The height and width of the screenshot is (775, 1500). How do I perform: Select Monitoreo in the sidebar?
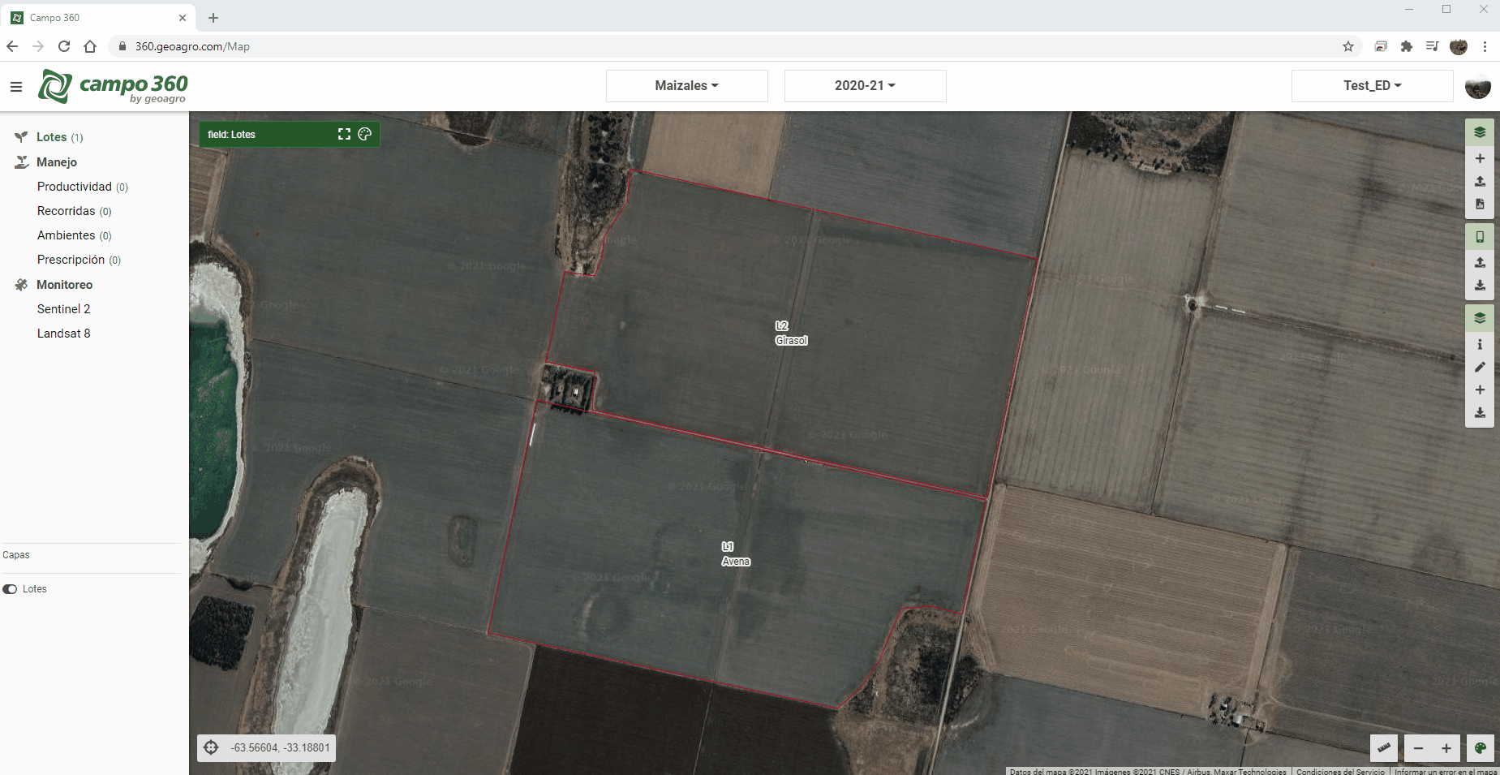(x=64, y=285)
